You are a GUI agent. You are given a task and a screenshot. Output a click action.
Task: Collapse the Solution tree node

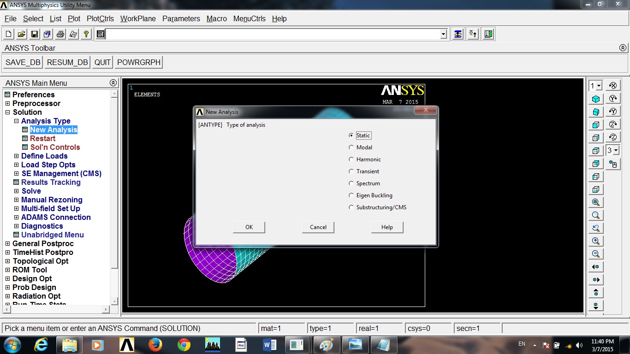[x=7, y=112]
